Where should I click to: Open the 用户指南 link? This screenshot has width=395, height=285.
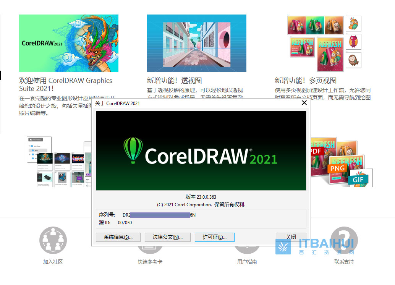tap(247, 262)
